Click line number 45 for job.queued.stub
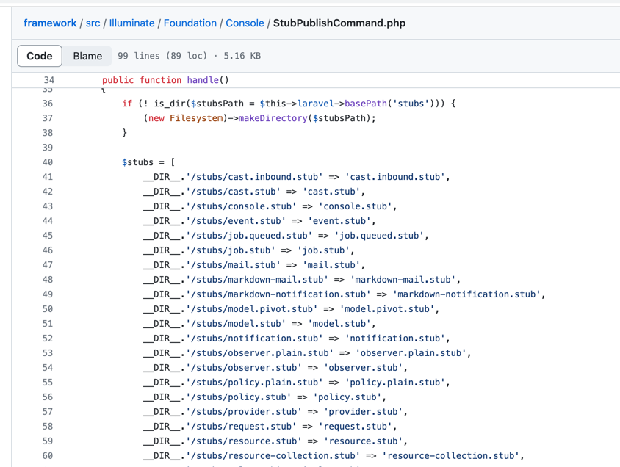 click(x=48, y=236)
